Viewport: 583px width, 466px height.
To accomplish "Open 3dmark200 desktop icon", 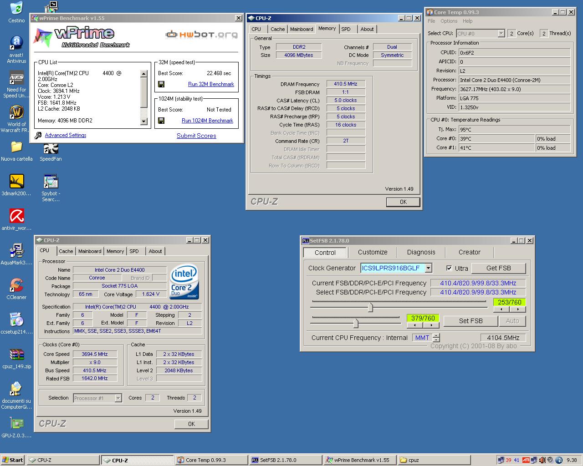I will coord(16,186).
